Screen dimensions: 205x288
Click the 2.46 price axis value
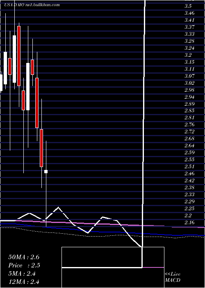click(x=189, y=173)
